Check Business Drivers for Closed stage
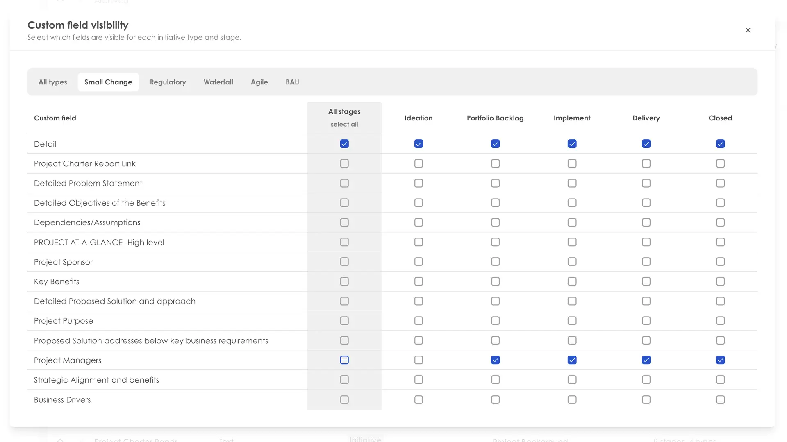Viewport: 787px width, 442px height. pos(721,399)
